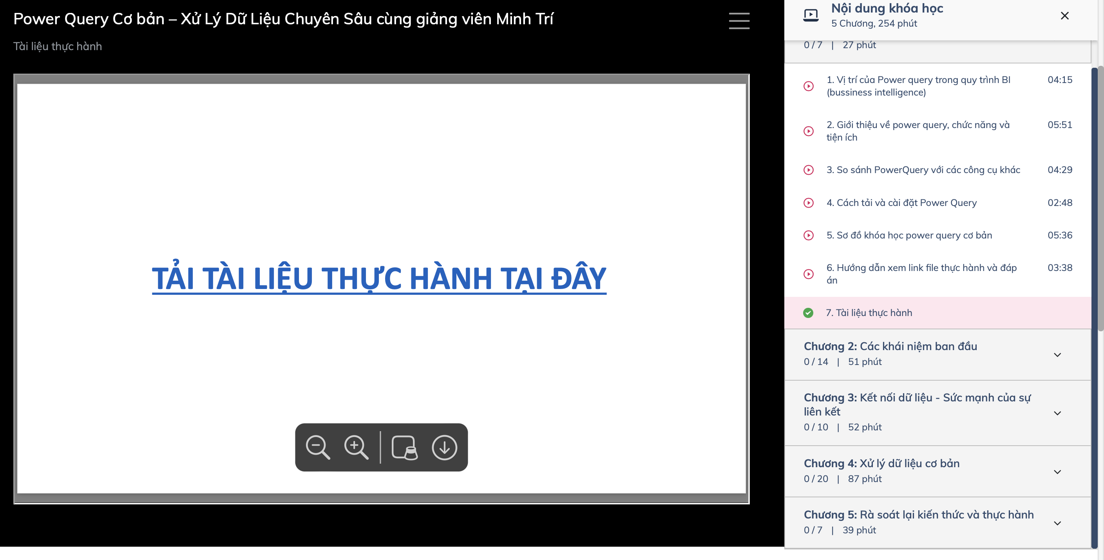Click the course content video icon
The image size is (1104, 560).
(x=811, y=15)
